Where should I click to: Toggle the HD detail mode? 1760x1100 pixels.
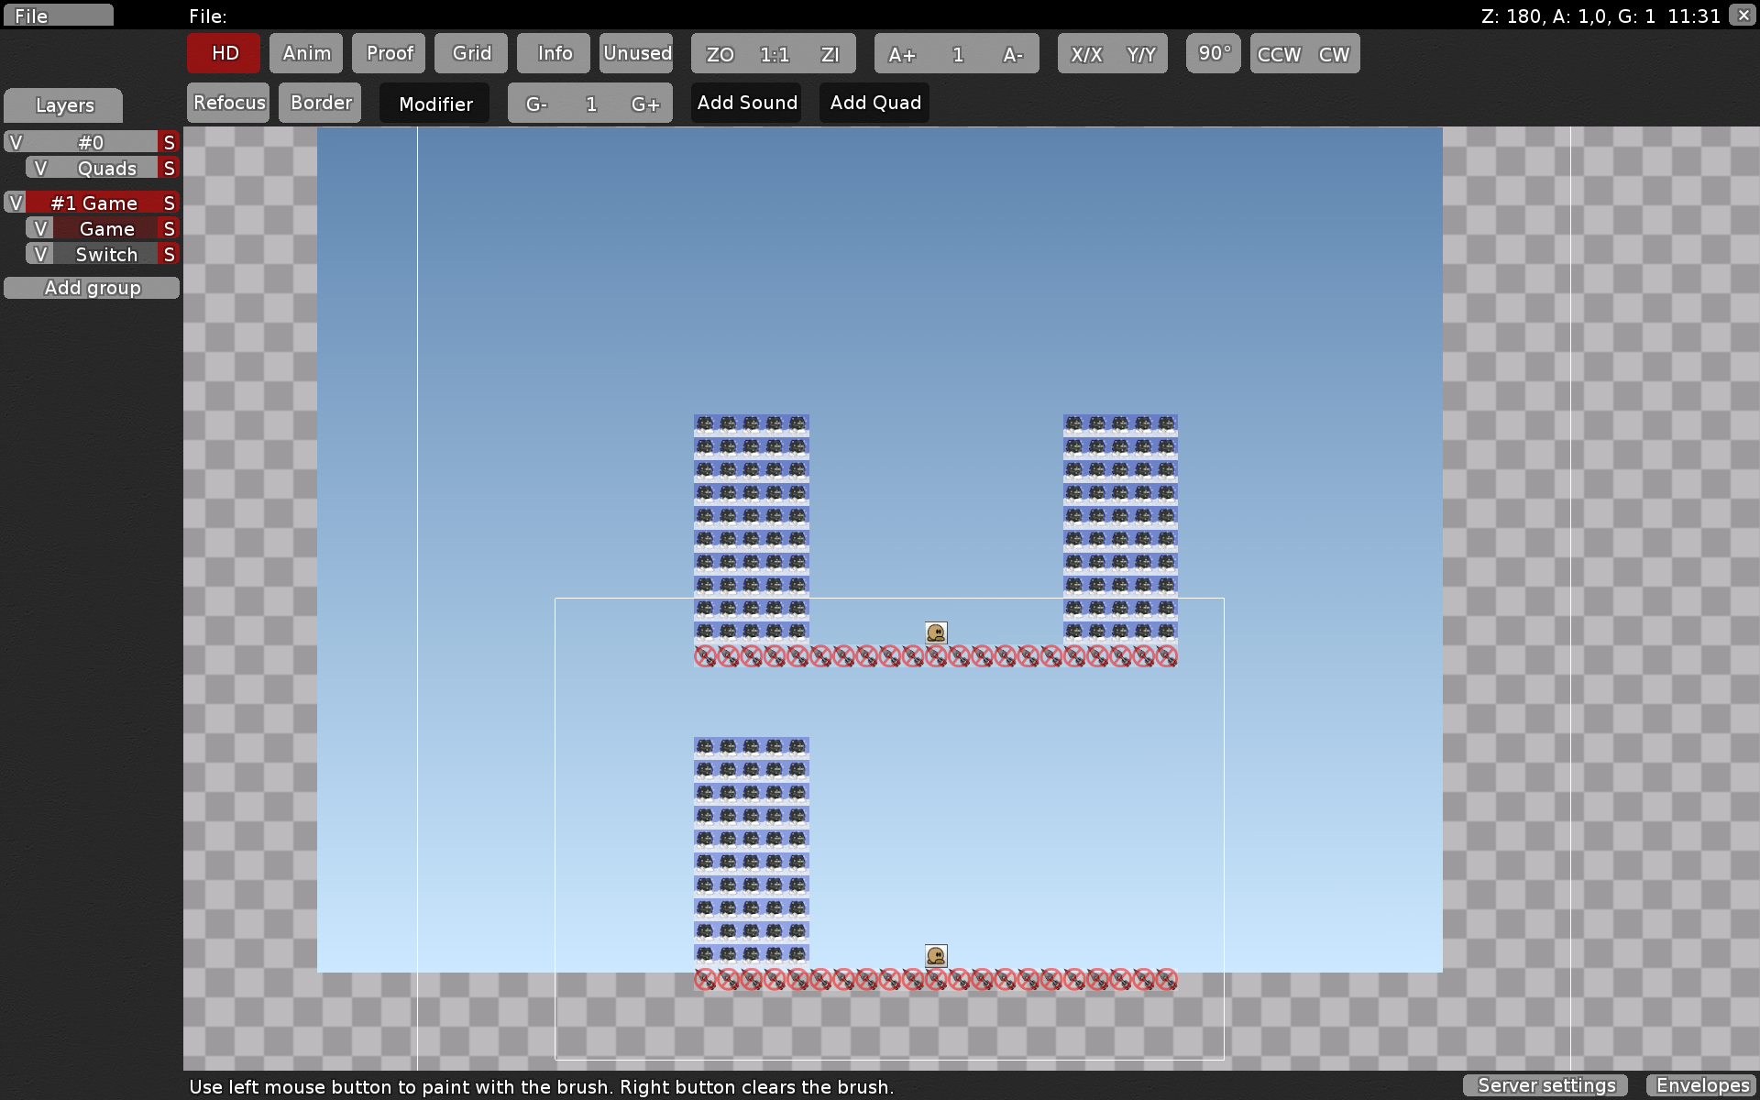(225, 53)
